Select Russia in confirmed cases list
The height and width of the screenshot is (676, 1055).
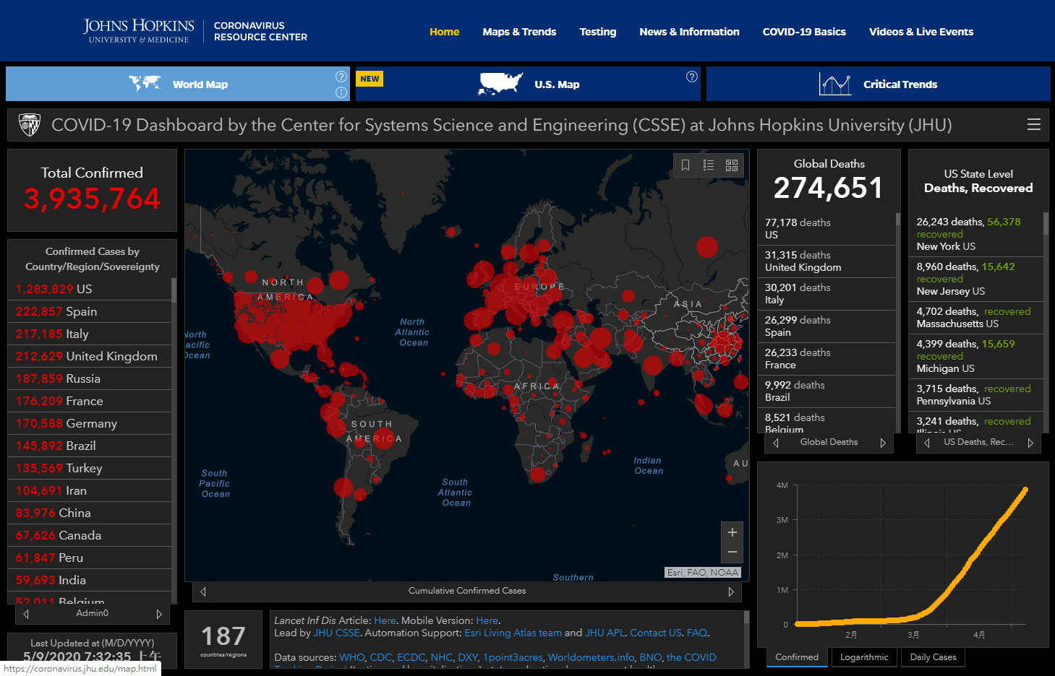coord(90,378)
